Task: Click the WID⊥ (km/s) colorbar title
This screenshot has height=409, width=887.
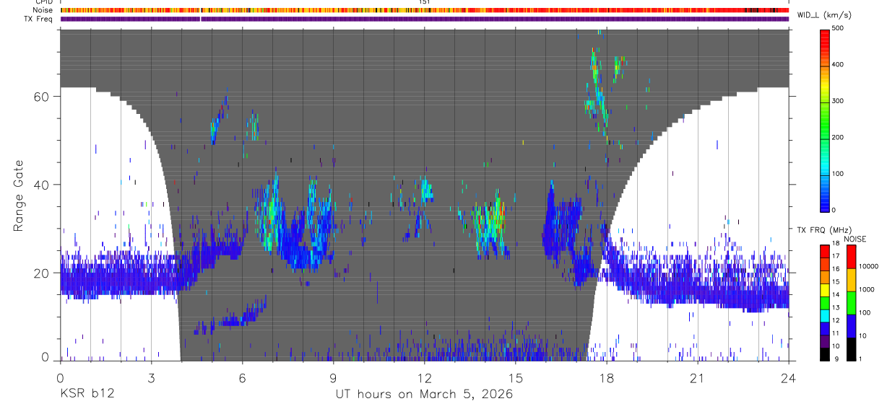Action: click(x=823, y=14)
